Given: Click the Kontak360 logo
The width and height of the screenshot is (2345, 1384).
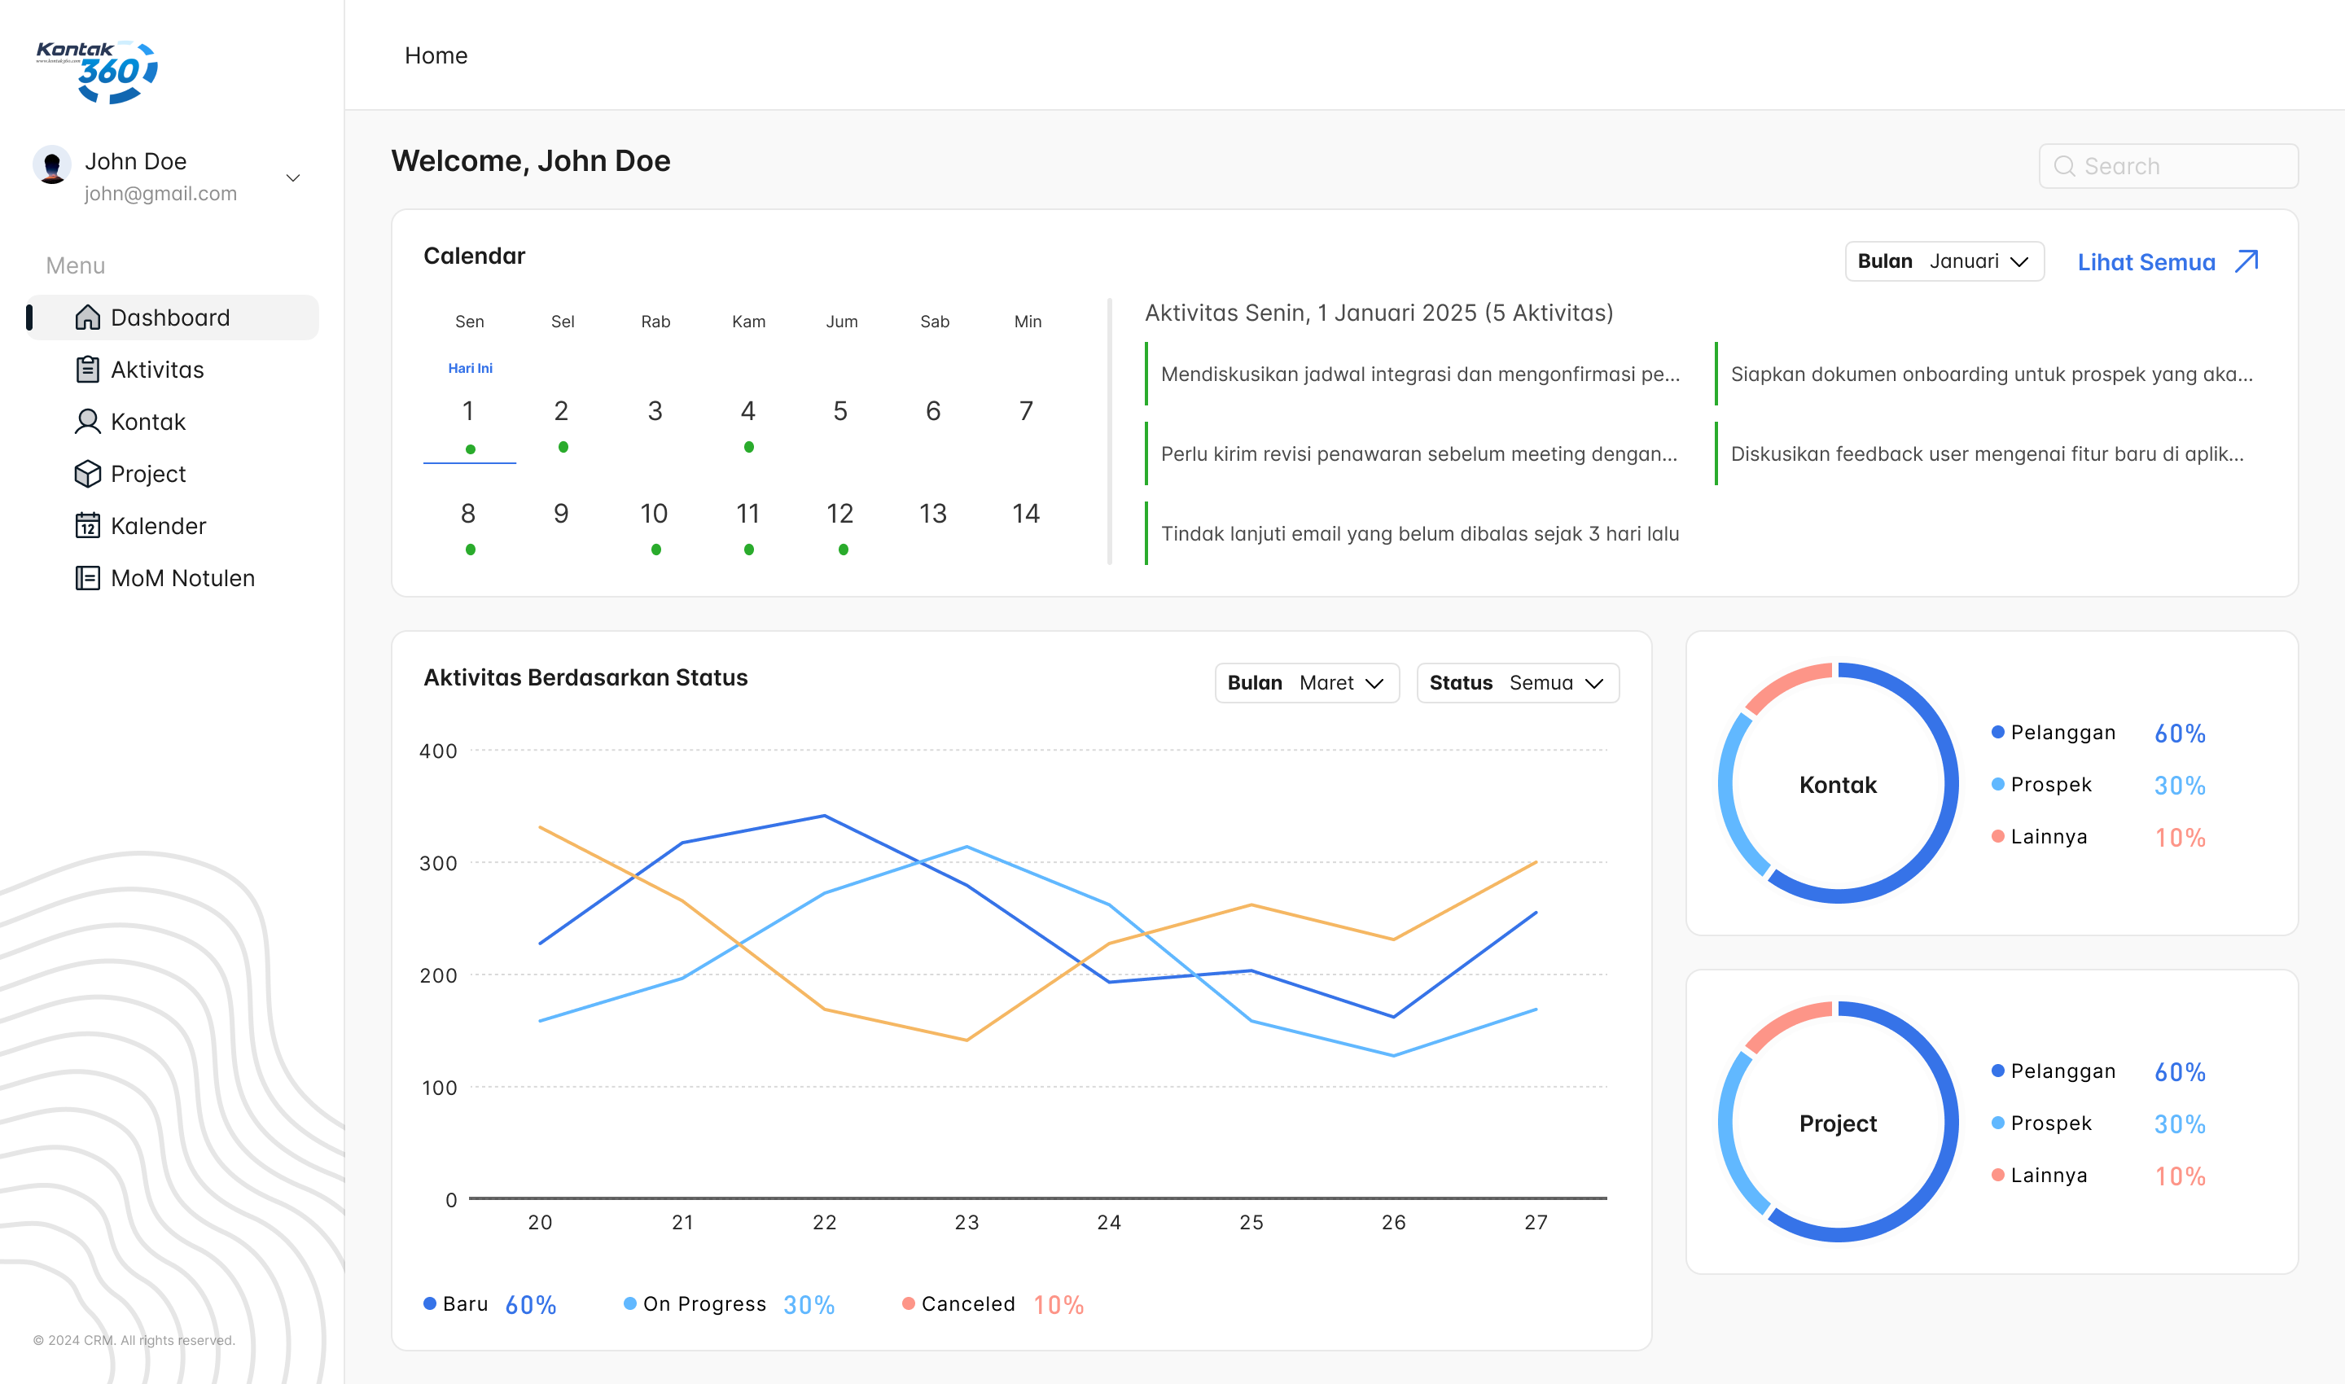Looking at the screenshot, I should click(x=98, y=71).
